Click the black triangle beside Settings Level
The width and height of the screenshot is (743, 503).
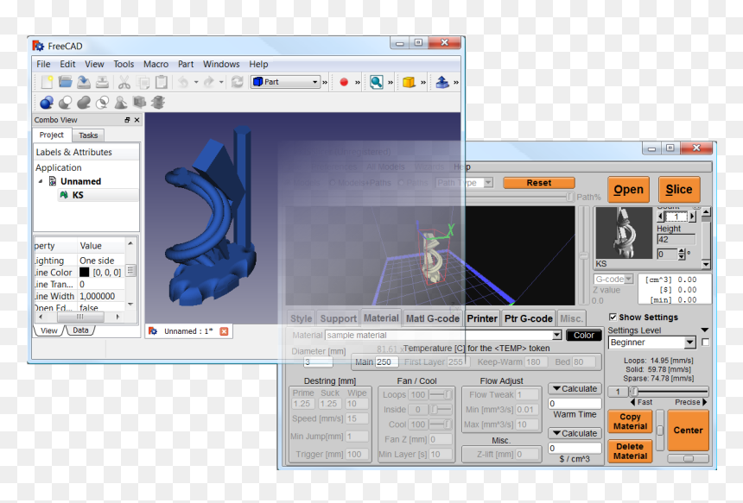(x=705, y=330)
